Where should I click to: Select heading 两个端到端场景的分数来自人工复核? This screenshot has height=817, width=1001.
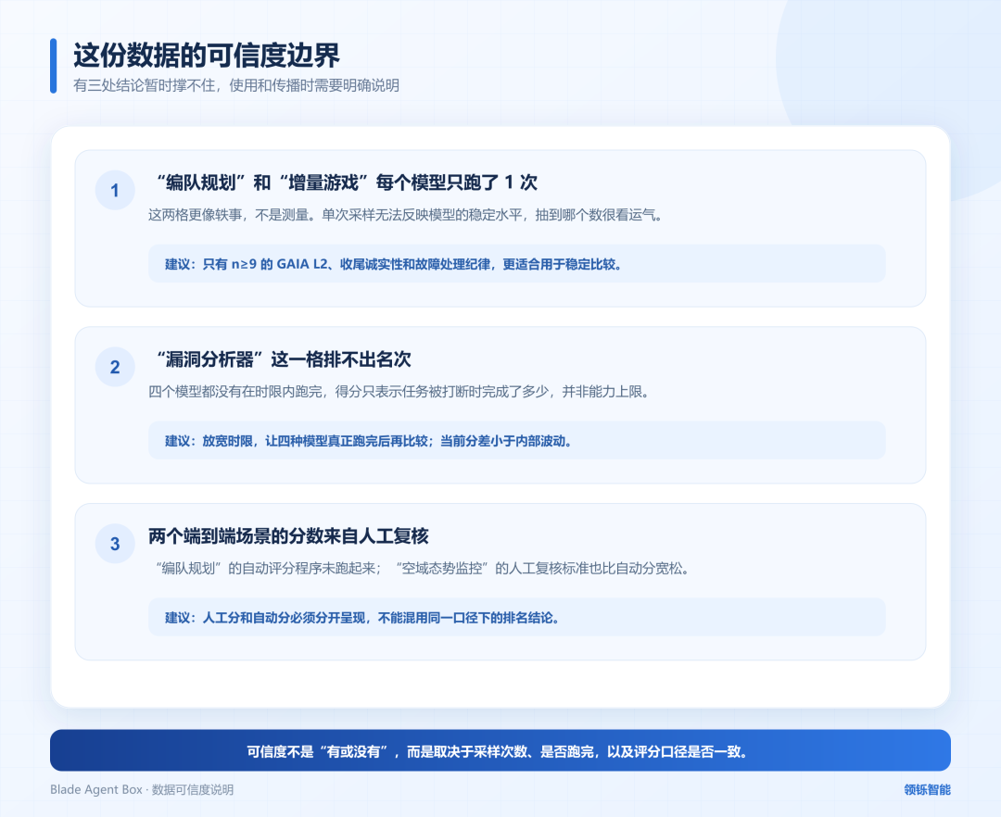click(x=288, y=536)
